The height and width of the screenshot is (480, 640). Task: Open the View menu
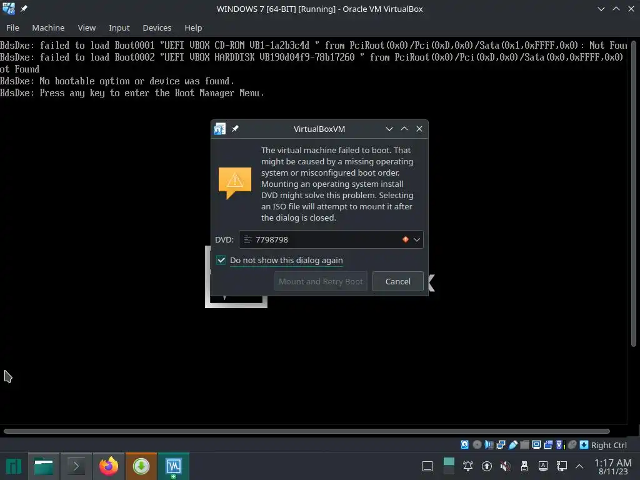(86, 27)
